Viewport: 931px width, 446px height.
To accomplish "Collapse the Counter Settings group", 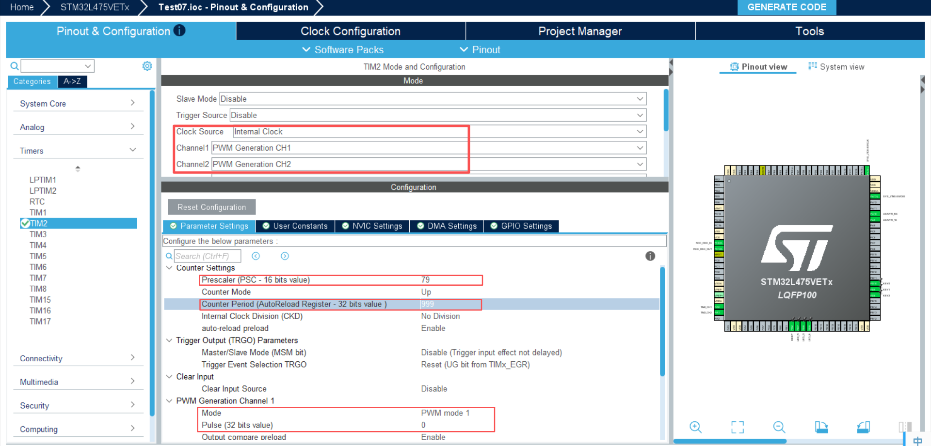I will click(x=169, y=268).
